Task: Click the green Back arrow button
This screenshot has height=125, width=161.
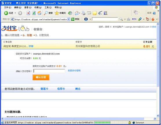Action: [x=6, y=13]
